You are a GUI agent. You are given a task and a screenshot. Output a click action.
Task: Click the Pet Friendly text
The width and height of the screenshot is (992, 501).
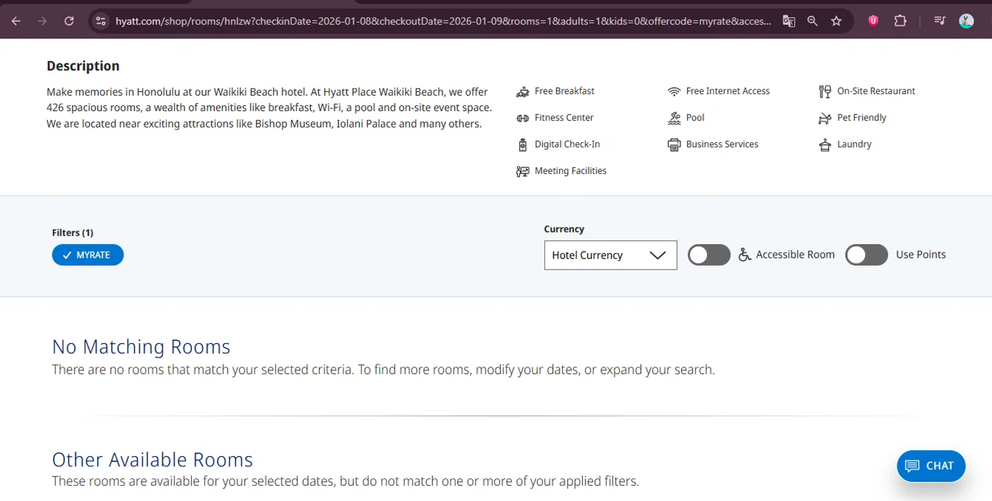[x=862, y=118]
